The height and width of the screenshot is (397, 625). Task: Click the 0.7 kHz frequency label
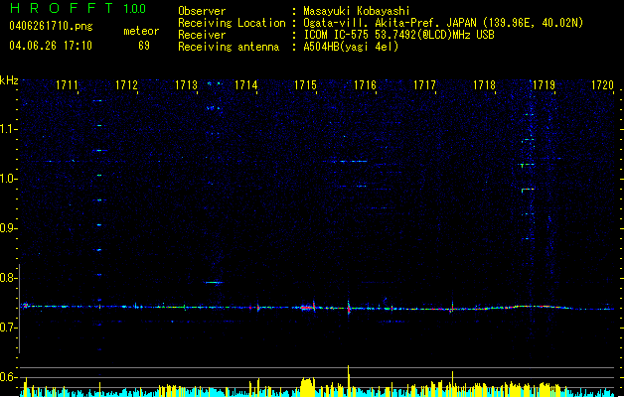click(x=8, y=328)
